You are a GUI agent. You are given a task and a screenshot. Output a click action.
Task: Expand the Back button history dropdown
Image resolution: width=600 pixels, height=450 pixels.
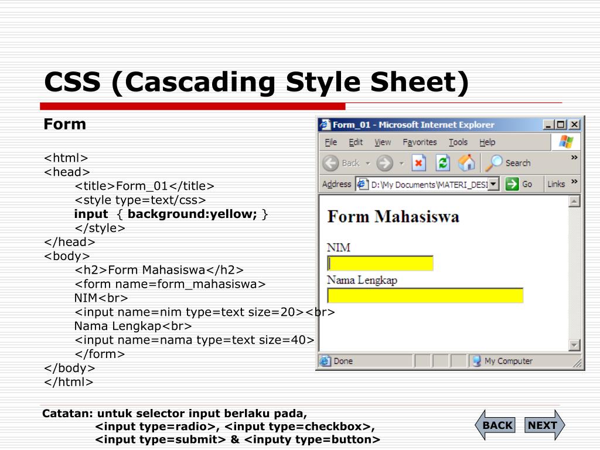(x=368, y=162)
